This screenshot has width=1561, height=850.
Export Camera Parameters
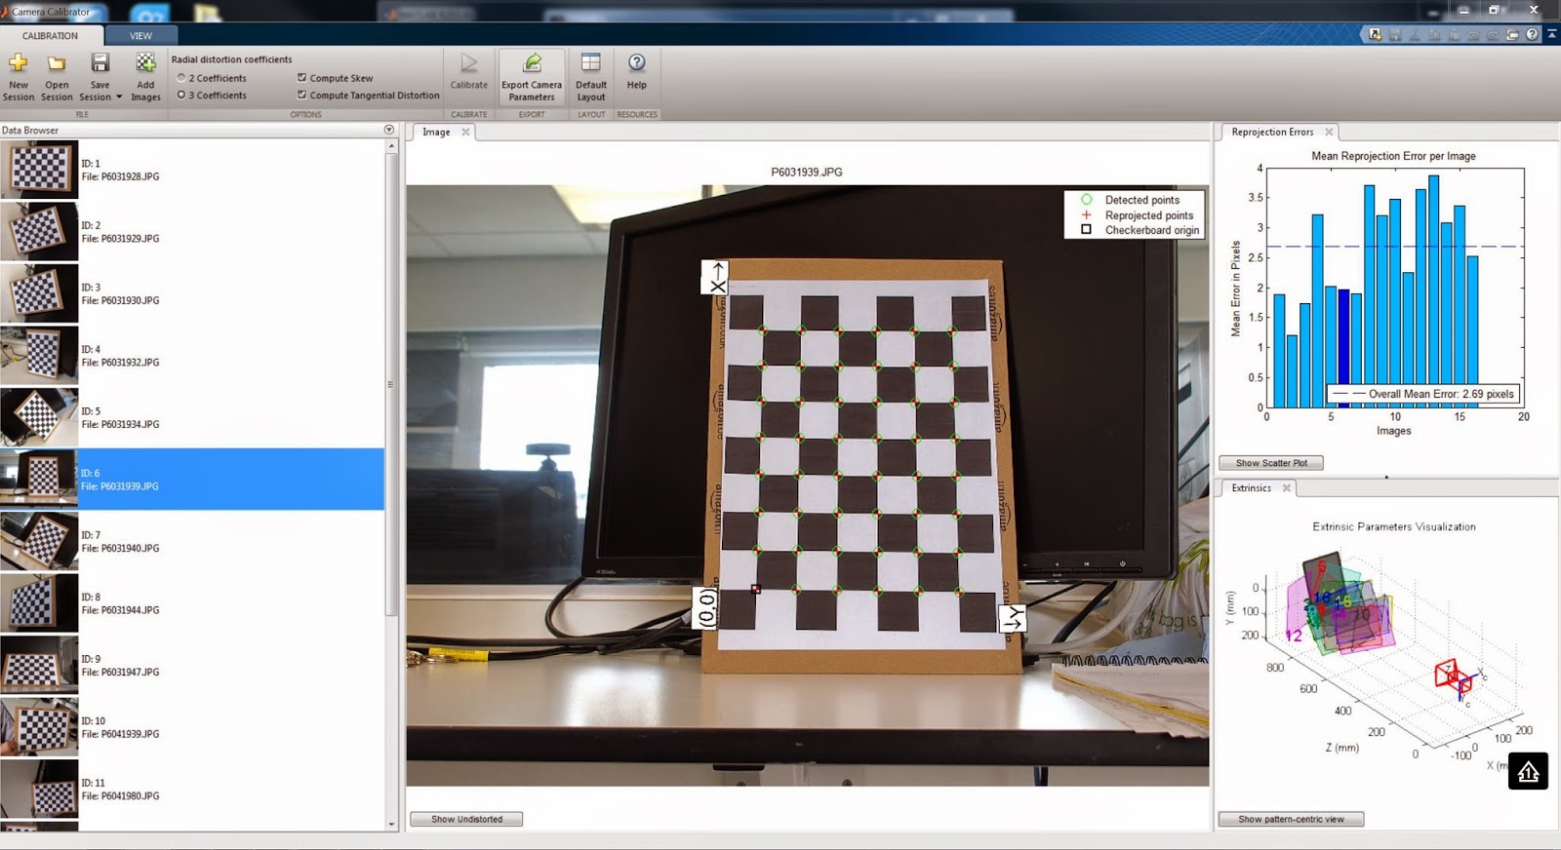pyautogui.click(x=532, y=77)
